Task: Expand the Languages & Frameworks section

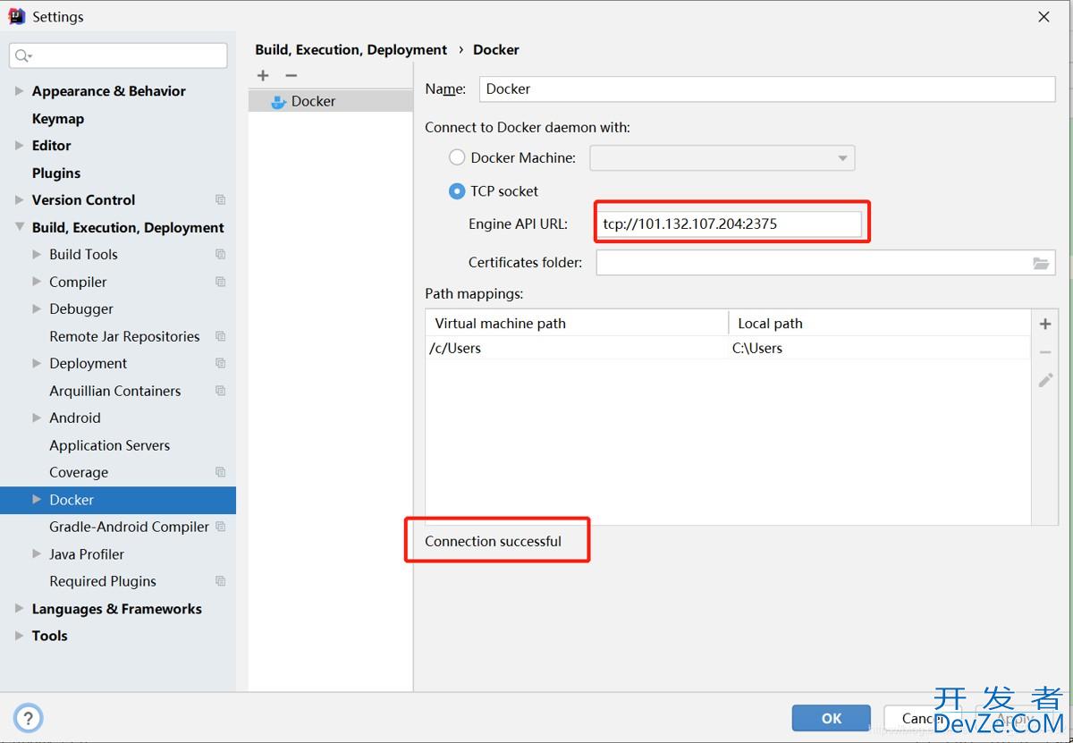Action: pyautogui.click(x=20, y=609)
